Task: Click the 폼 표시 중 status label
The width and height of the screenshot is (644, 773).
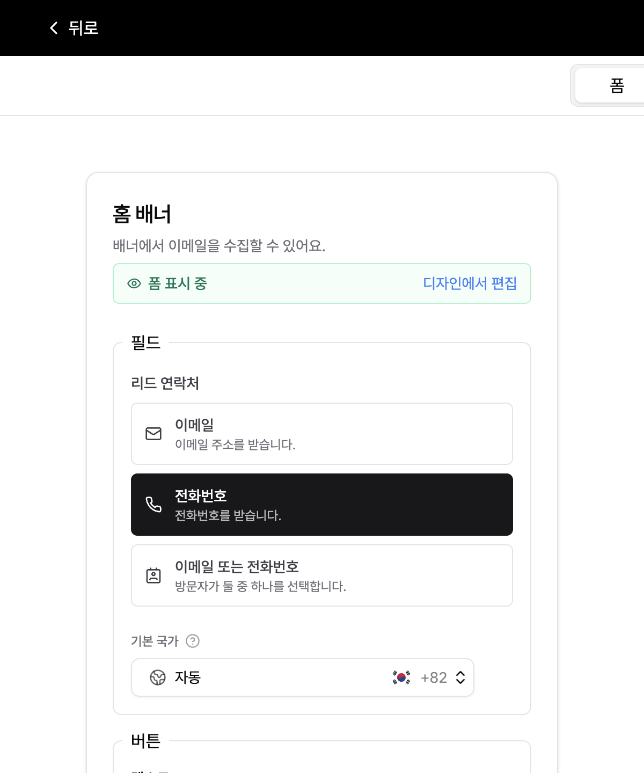Action: tap(178, 283)
